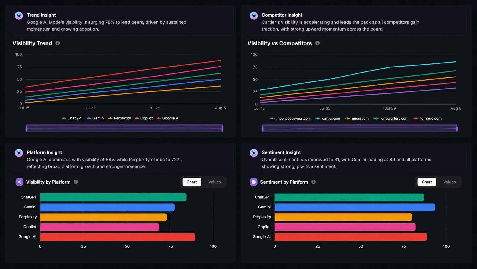
Task: Click the Jul 29 label in Visibility vs Competitors
Action: click(x=390, y=108)
